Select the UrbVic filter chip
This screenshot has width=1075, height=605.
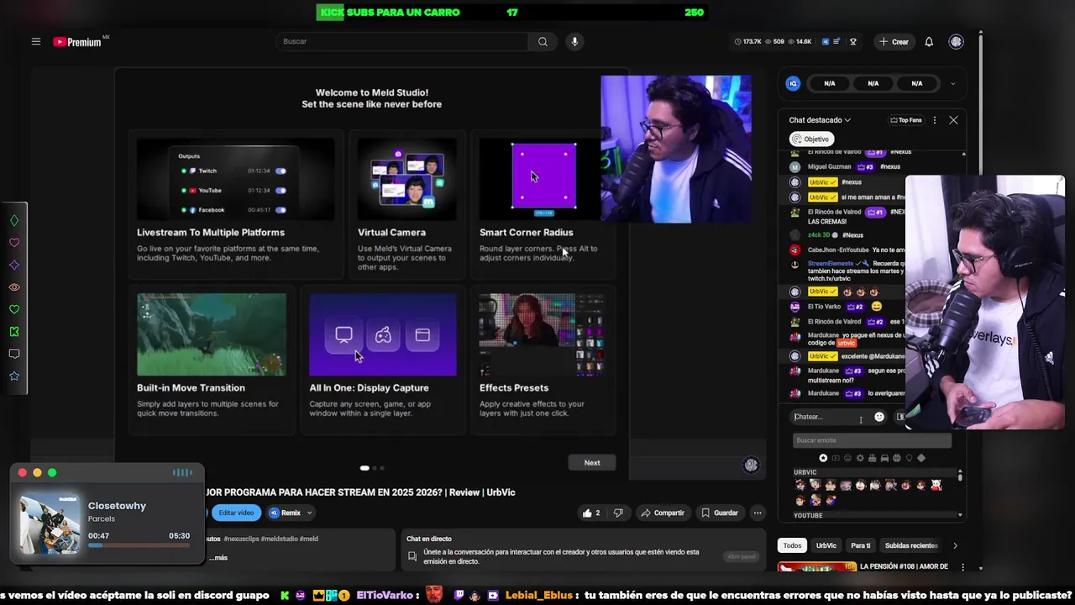826,545
